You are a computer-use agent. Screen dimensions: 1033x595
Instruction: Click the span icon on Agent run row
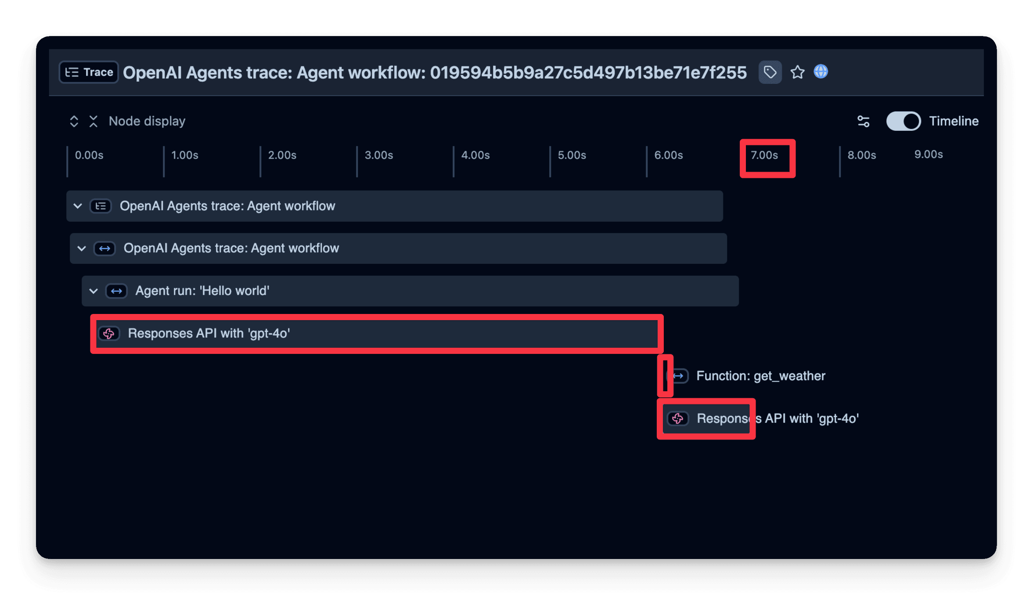pyautogui.click(x=116, y=291)
